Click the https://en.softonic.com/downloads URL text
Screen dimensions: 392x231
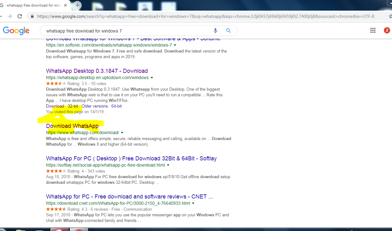(109, 45)
